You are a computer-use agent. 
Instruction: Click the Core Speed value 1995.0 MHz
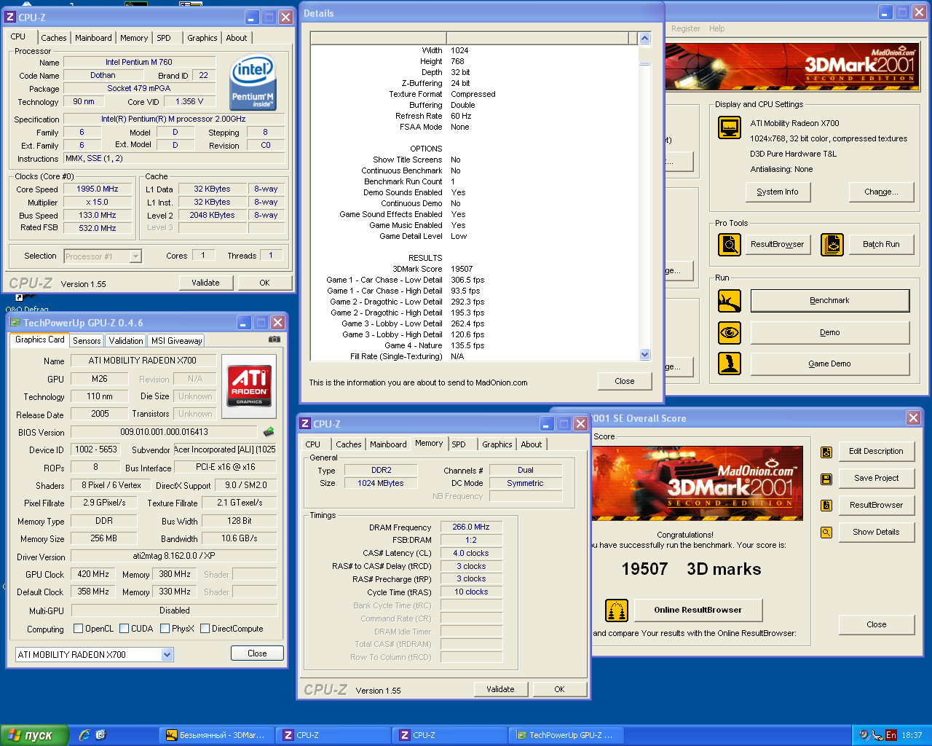click(98, 189)
